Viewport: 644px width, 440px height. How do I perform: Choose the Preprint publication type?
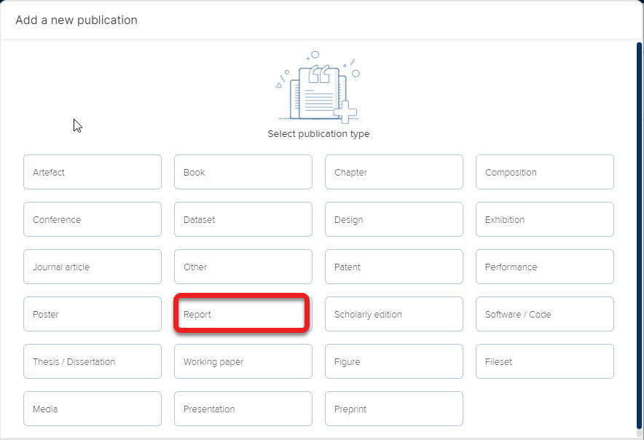click(394, 409)
